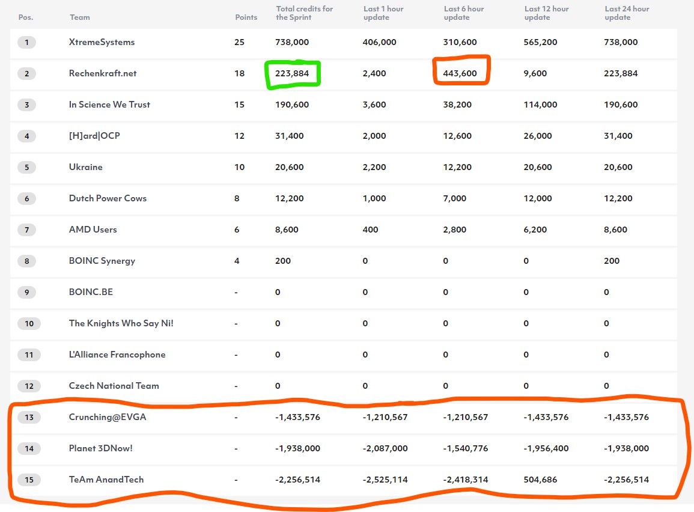Click In Science We Trust's 38,200 value
This screenshot has height=512, width=694.
point(457,105)
